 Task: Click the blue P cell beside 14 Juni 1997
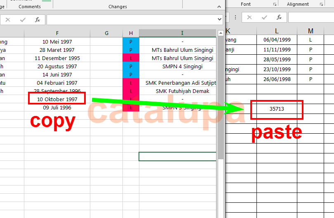click(131, 74)
